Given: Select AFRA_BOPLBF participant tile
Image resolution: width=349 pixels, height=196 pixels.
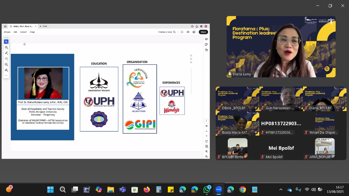Looking at the screenshot, I should (325, 148).
